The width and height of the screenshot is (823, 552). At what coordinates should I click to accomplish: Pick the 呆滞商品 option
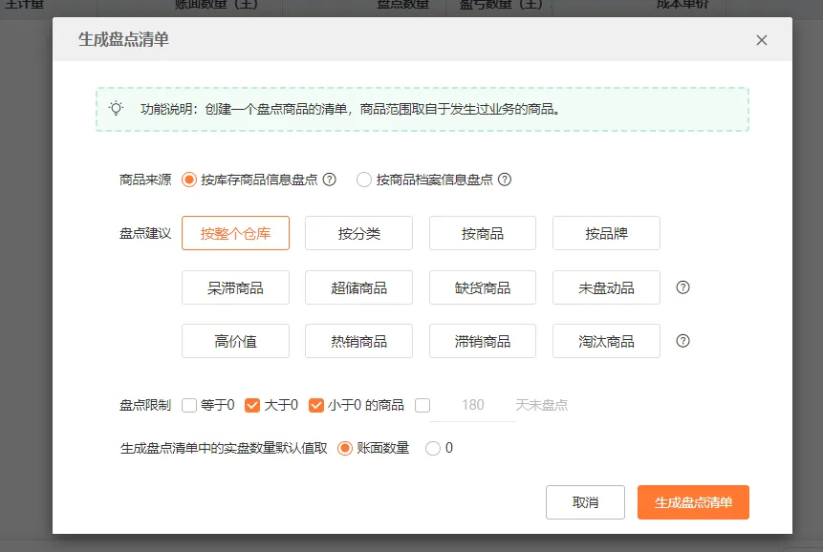(236, 287)
